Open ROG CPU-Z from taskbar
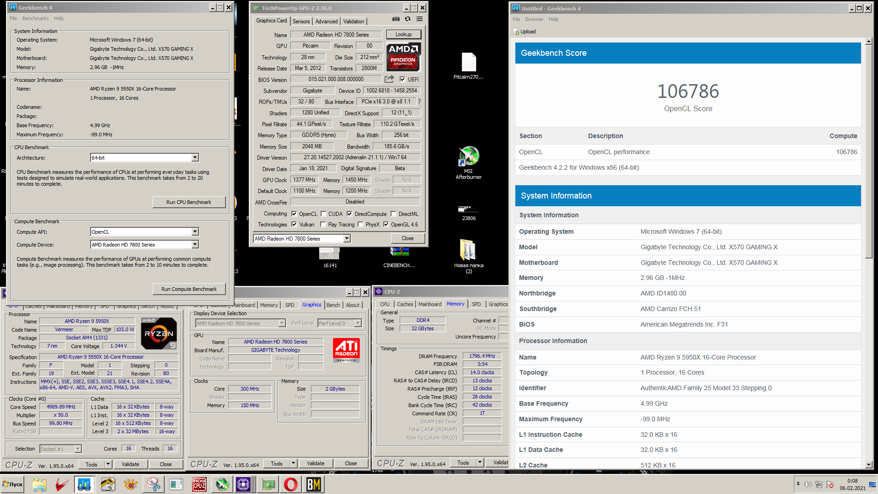This screenshot has width=878, height=494. coord(199,484)
